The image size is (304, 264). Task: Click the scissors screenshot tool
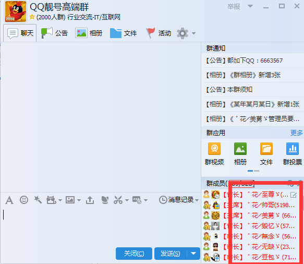click(x=118, y=200)
